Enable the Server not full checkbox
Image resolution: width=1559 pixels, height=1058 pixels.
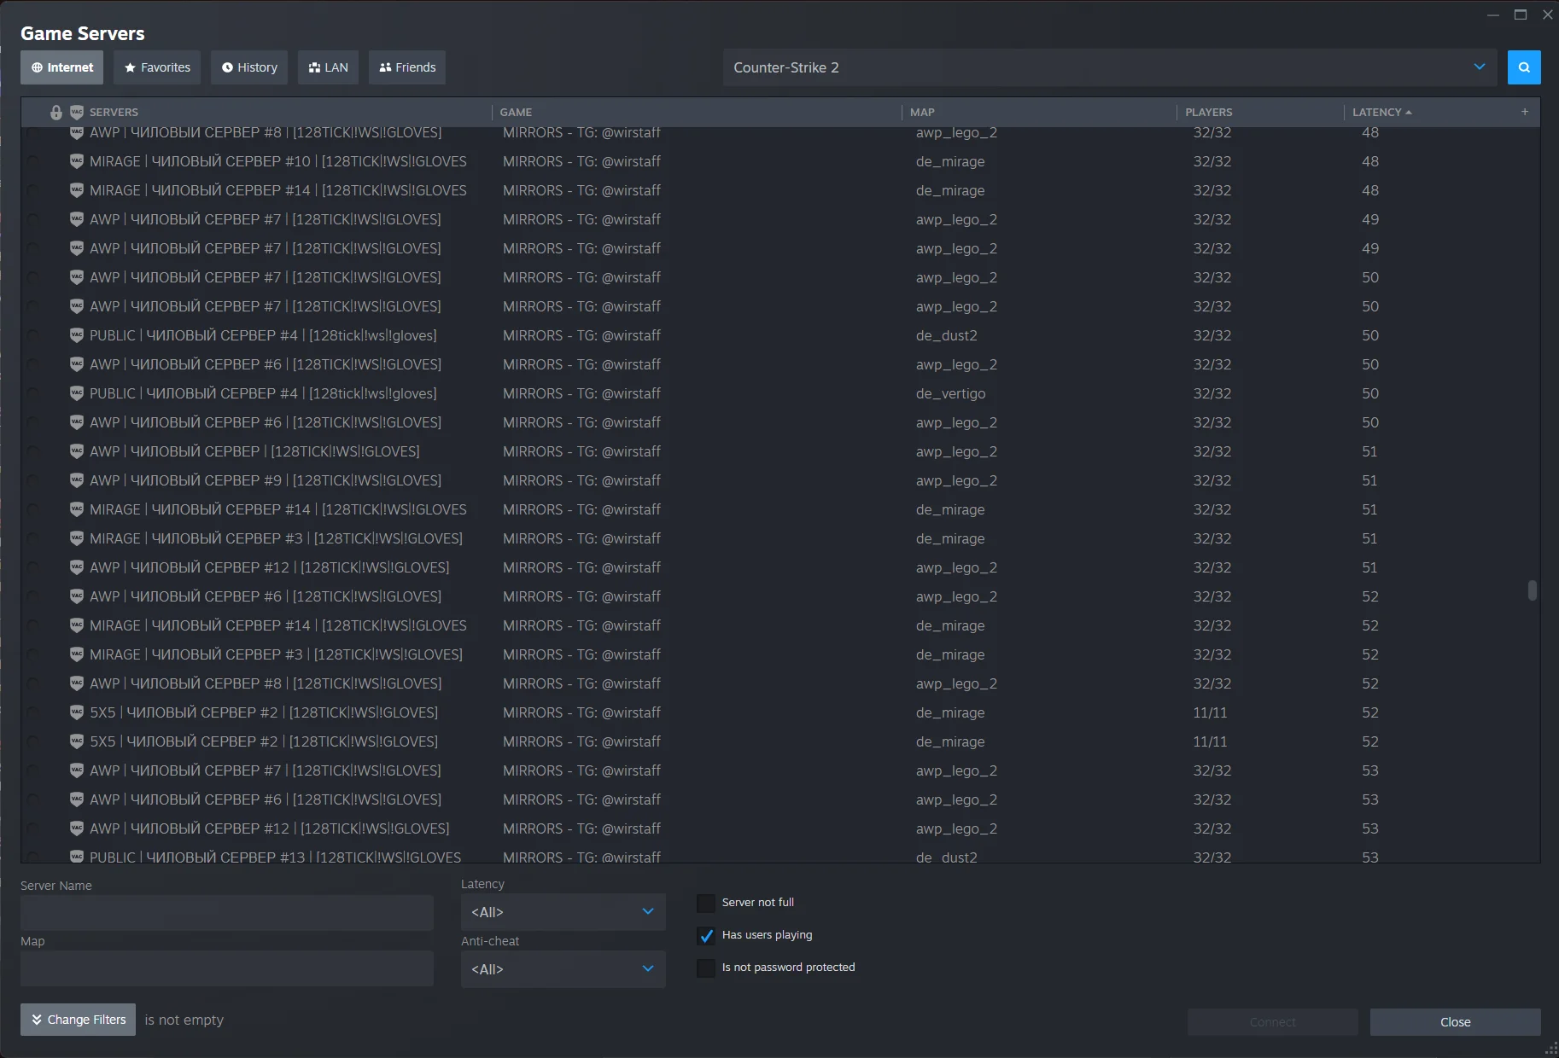pos(706,903)
